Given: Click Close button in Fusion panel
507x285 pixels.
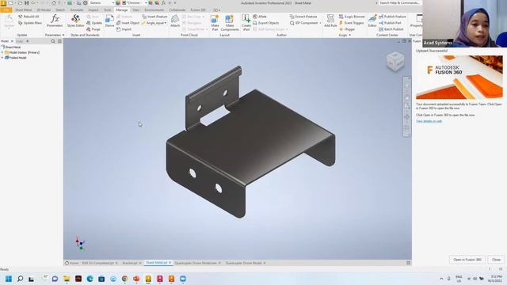Looking at the screenshot, I should (x=496, y=260).
